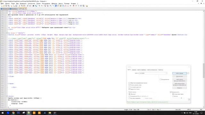
Task: Click the Undo toolbar icon
Action: pos(28,6)
